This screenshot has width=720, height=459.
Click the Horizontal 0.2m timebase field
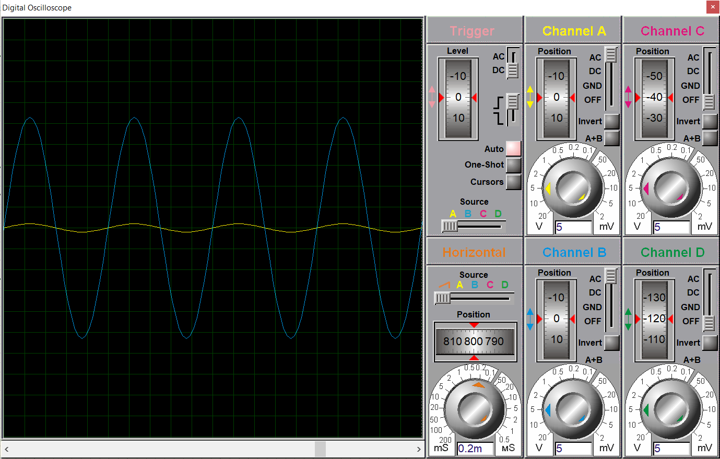click(475, 449)
